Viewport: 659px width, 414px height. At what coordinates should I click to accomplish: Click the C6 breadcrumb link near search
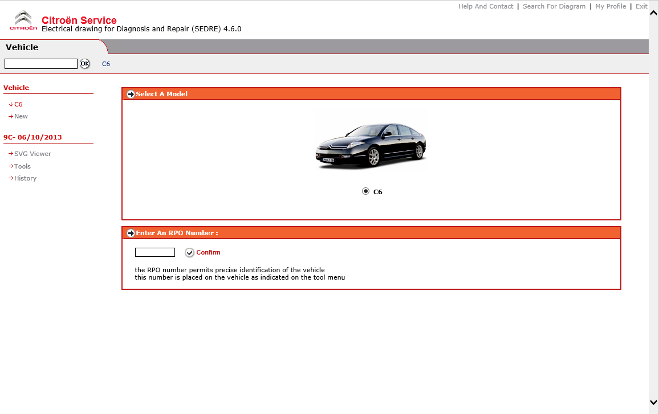pyautogui.click(x=106, y=64)
